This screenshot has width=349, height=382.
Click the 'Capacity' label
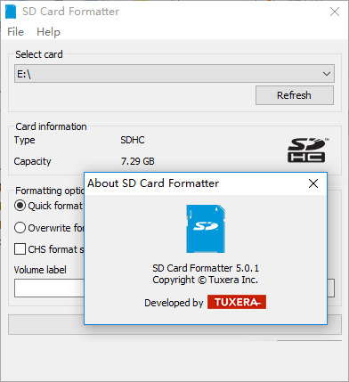32,161
